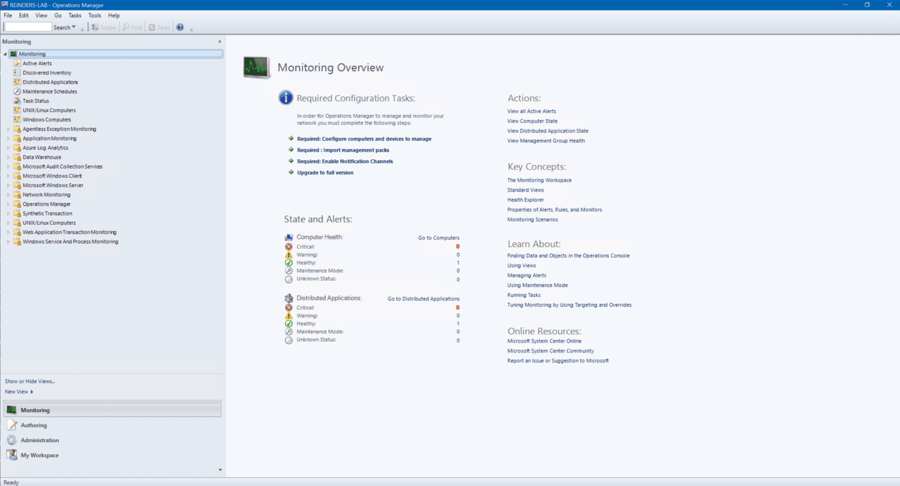Open Help via the question mark icon
The width and height of the screenshot is (900, 486).
click(180, 27)
